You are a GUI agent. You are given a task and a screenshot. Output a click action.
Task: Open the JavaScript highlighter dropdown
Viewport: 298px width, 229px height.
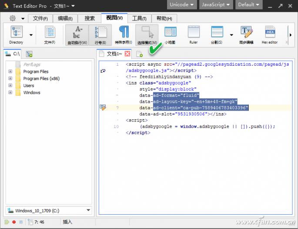[215, 5]
